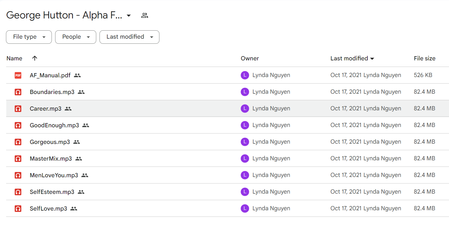The height and width of the screenshot is (229, 449).
Task: Click owner avatar in the MasterMix.mp3 row
Action: coord(245,159)
